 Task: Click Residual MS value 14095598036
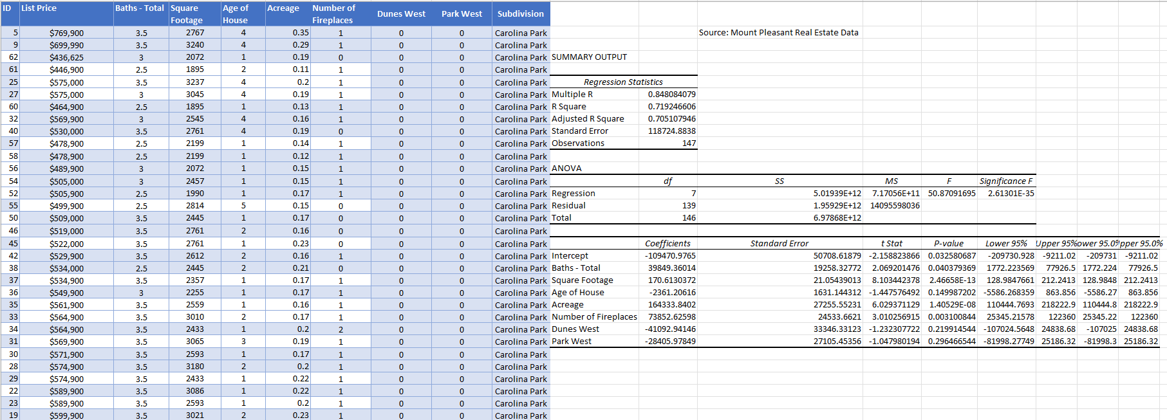tap(895, 206)
